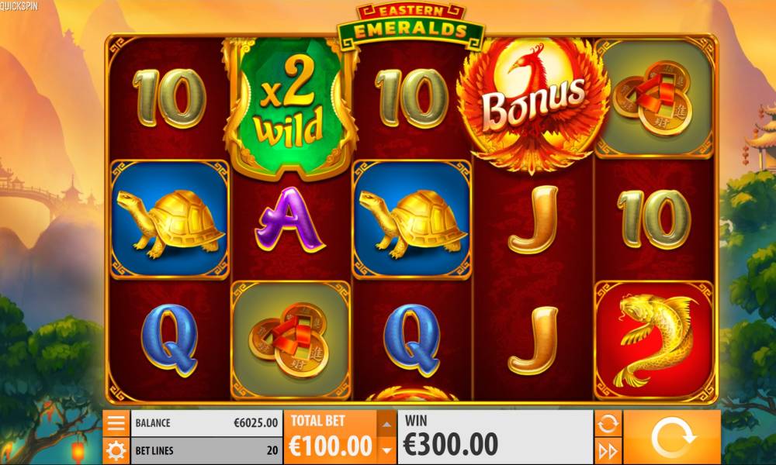The width and height of the screenshot is (776, 465).
Task: Click the Win €300.00 display
Action: [495, 437]
